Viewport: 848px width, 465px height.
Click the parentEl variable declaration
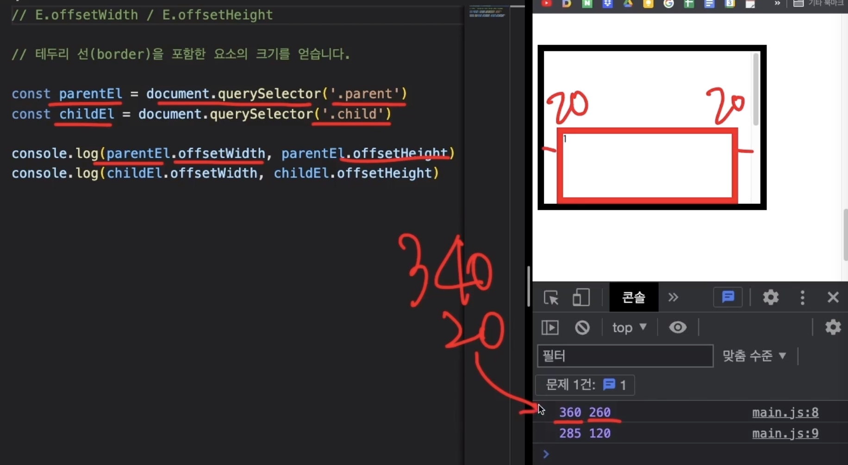point(90,94)
